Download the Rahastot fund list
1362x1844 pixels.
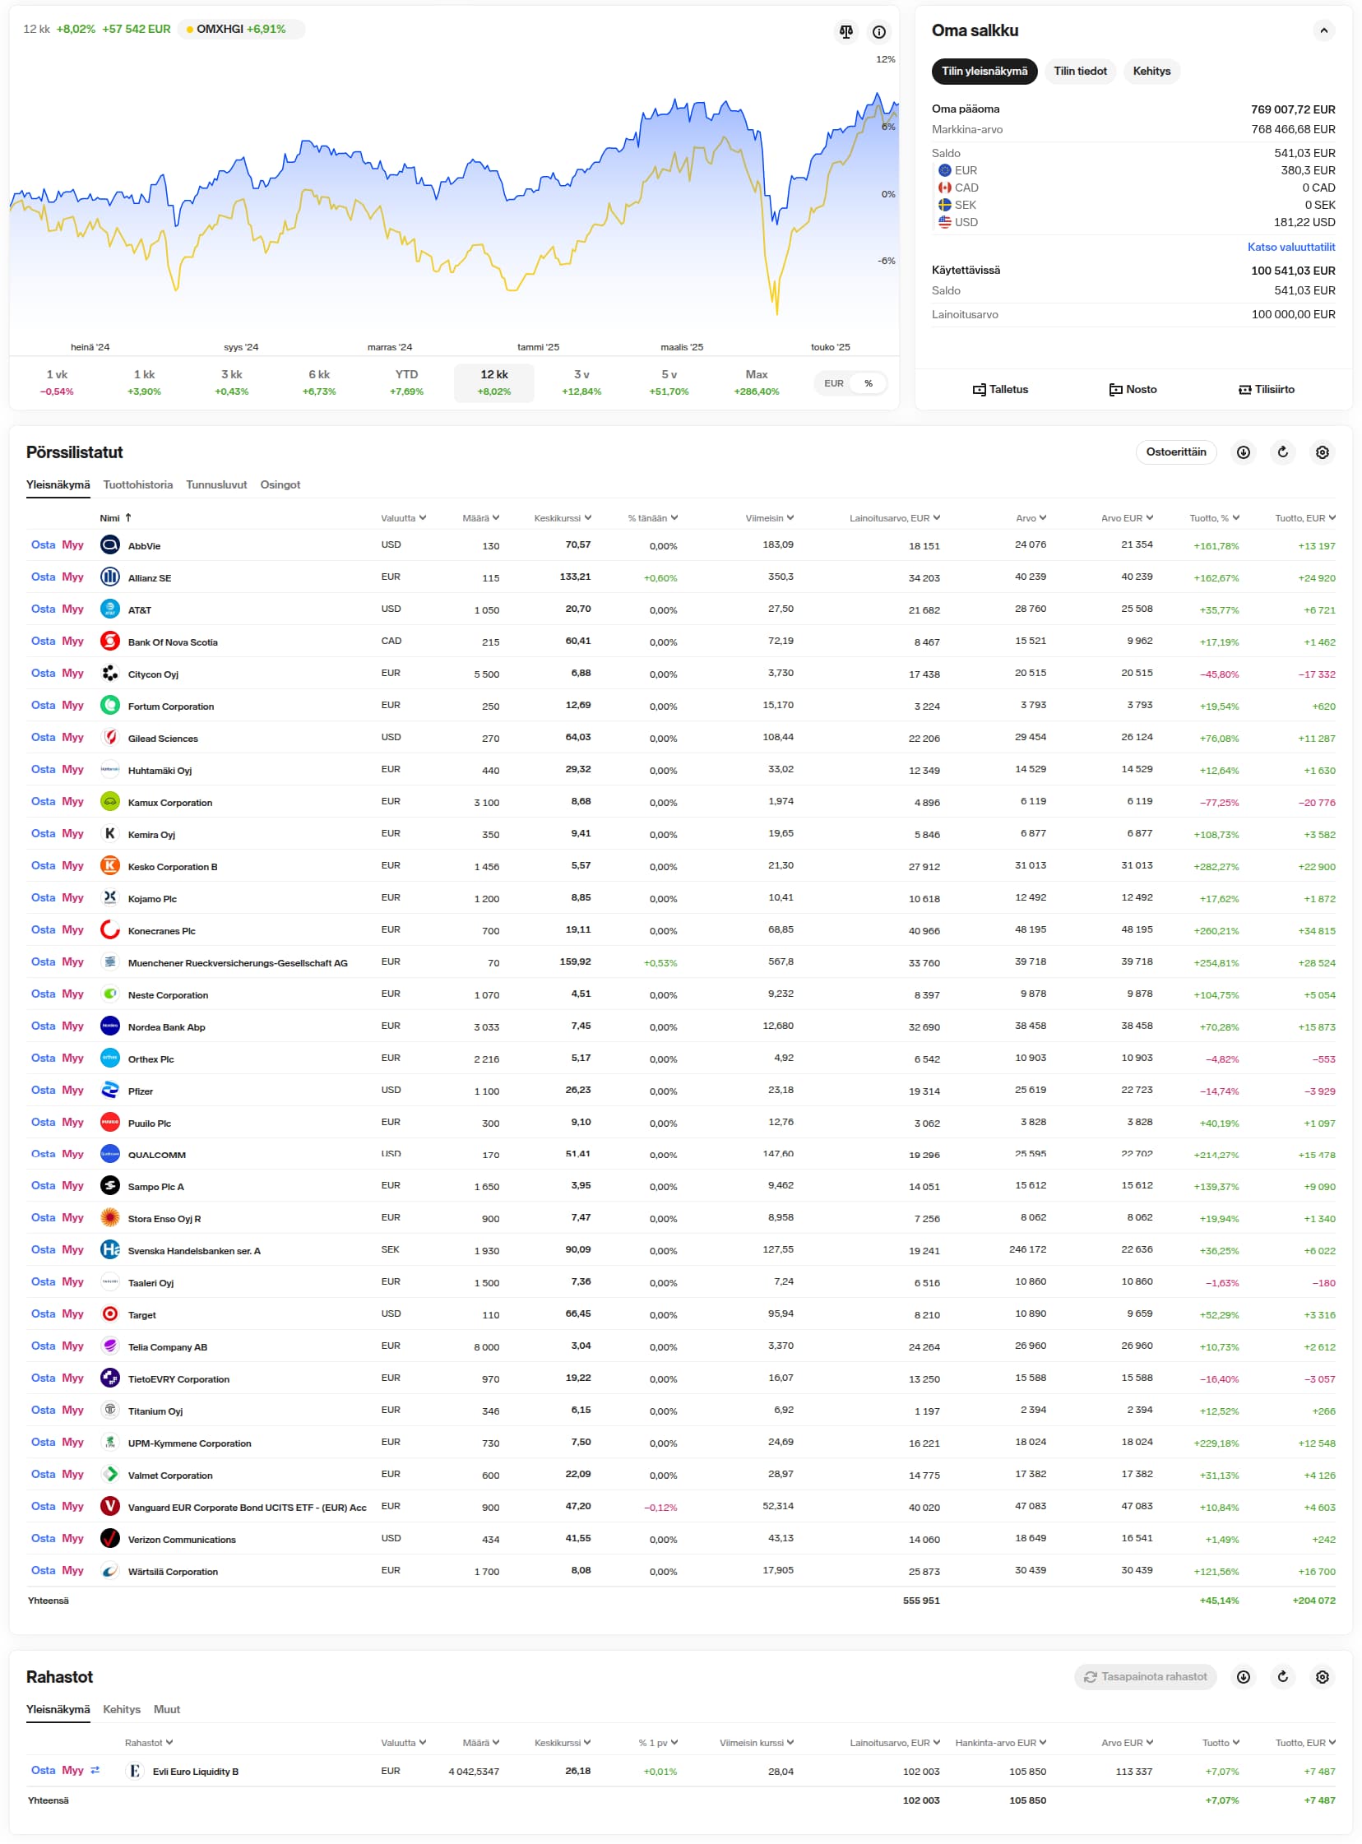coord(1243,1677)
